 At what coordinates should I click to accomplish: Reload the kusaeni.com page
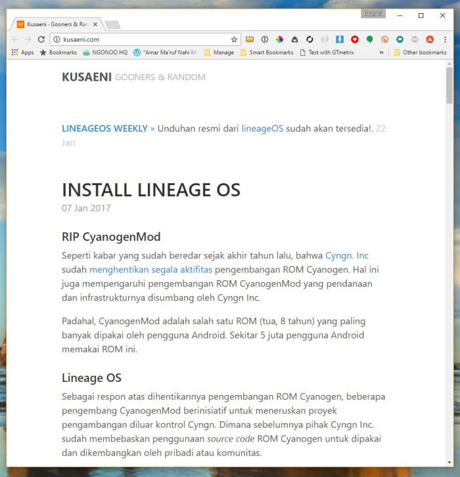pos(41,39)
